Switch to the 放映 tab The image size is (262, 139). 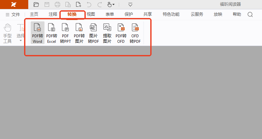218,14
